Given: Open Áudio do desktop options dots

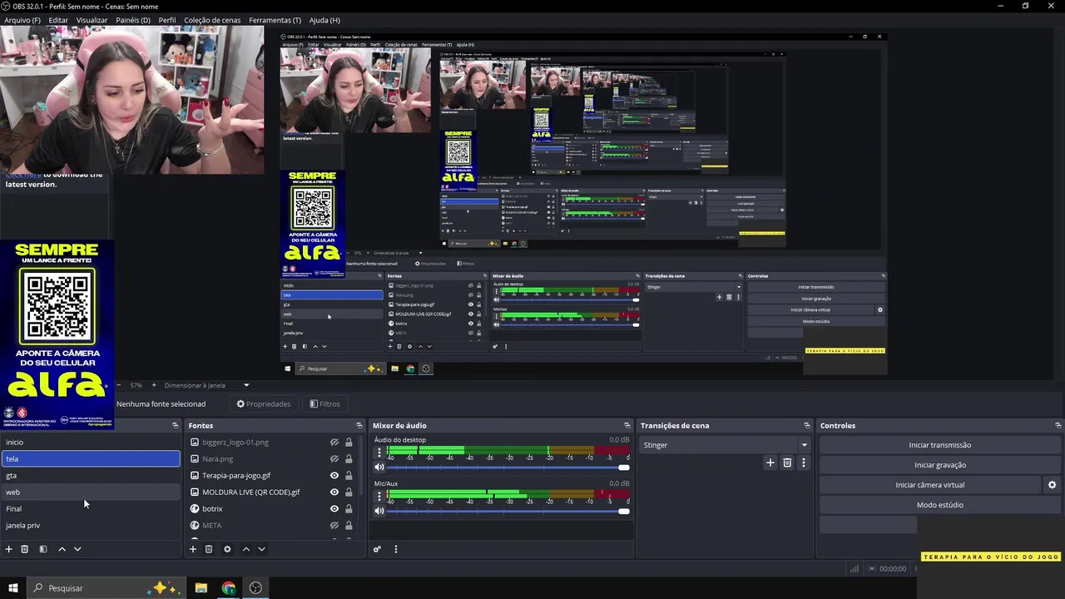Looking at the screenshot, I should (x=379, y=453).
